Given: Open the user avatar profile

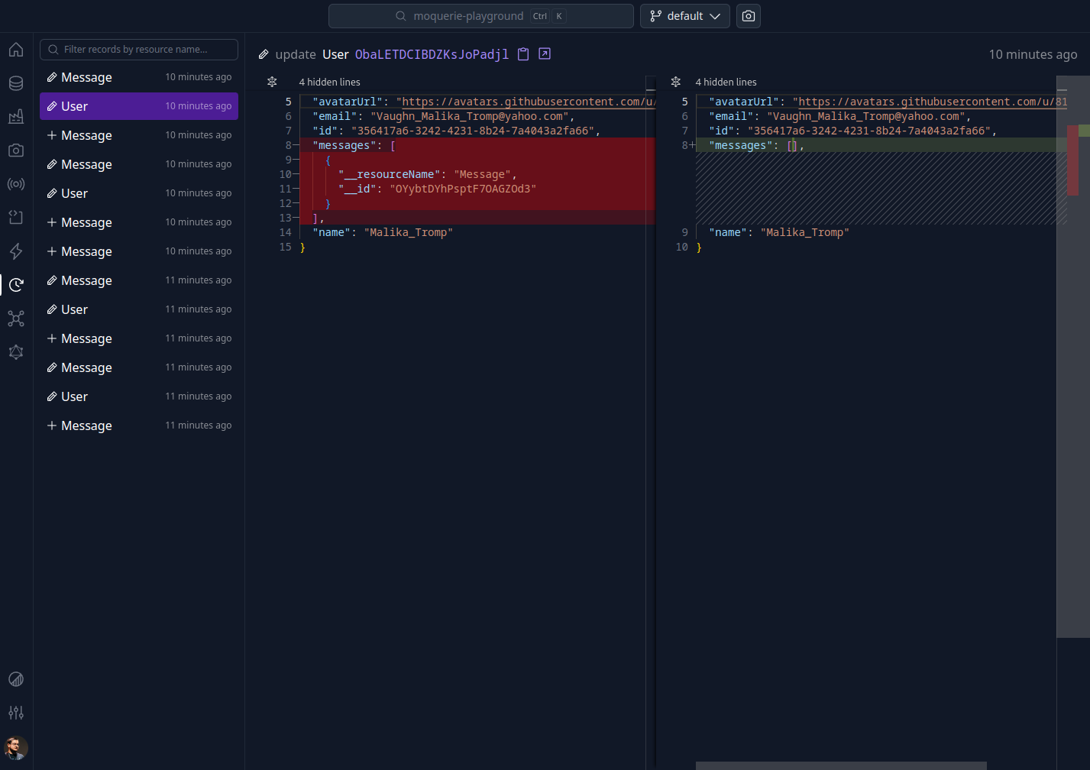Looking at the screenshot, I should (x=16, y=747).
